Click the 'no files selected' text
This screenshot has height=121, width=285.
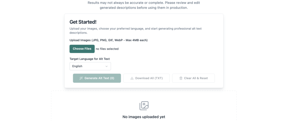click(107, 49)
